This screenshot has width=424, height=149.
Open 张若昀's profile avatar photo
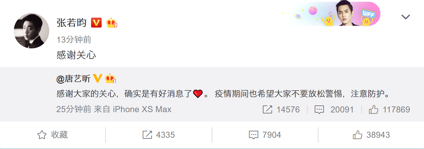32,31
